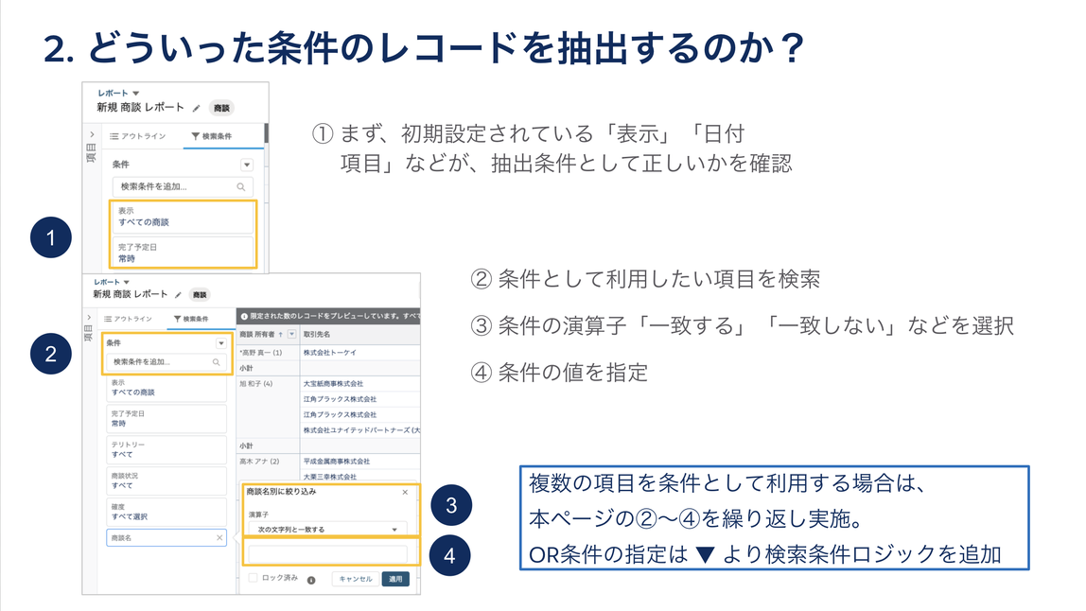Screen dimensions: 1086x611
Task: Open the 大宝紙商事株式会社 account link
Action: pos(333,383)
